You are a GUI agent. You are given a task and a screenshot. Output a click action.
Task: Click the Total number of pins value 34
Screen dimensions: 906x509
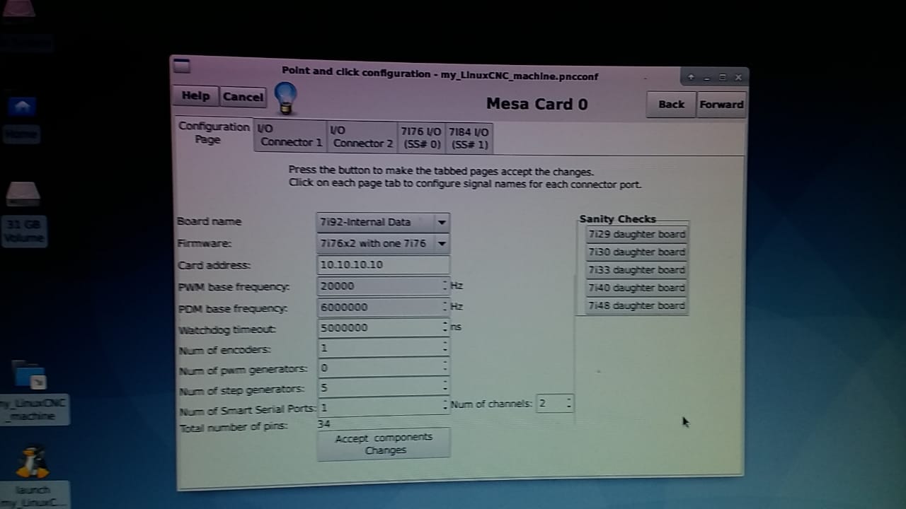click(x=324, y=424)
